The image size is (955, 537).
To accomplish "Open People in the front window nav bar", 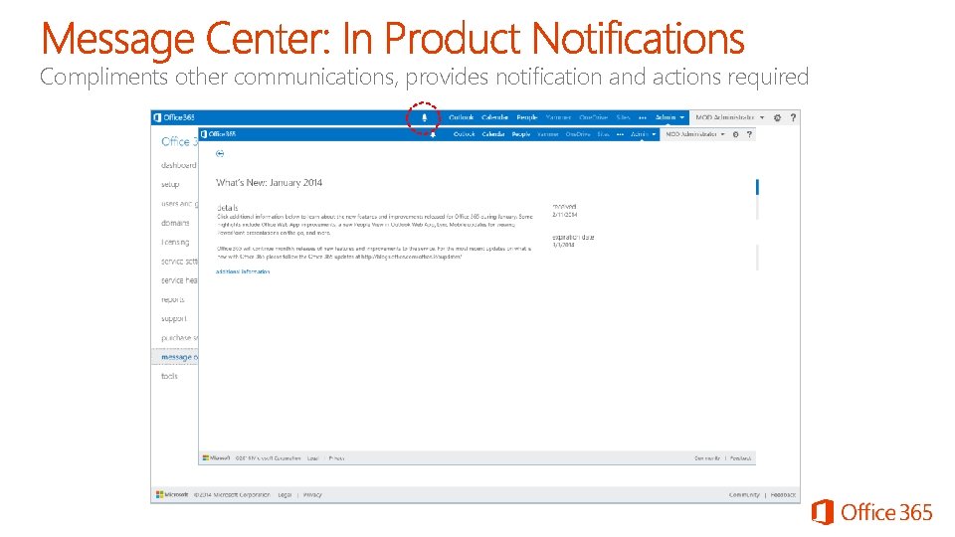I will [x=521, y=134].
